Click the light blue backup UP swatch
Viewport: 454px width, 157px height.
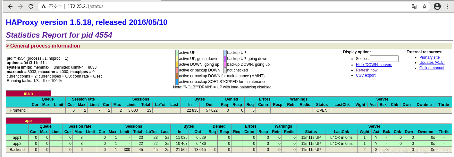pos(225,53)
